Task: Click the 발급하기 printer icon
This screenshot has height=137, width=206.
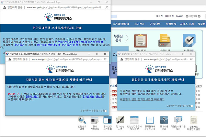Action: [x=164, y=40]
